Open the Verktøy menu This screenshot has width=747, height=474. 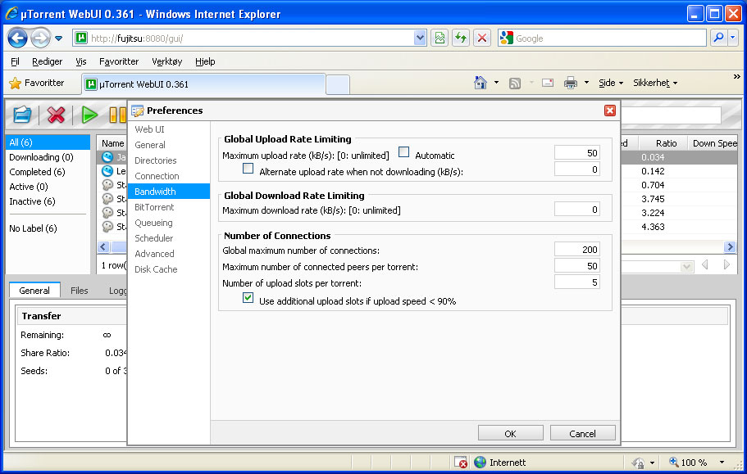click(166, 61)
